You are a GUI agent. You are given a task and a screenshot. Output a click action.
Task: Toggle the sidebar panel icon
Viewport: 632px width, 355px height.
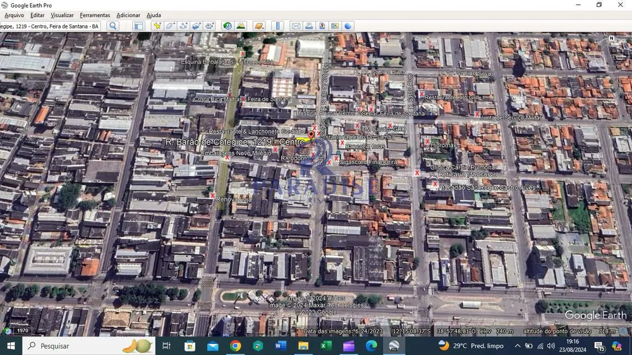138,26
